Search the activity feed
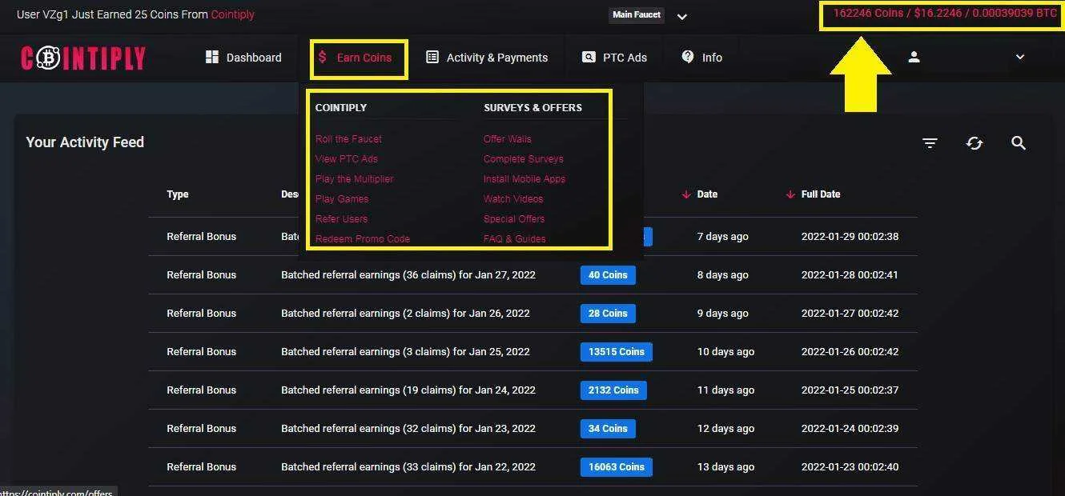The width and height of the screenshot is (1065, 496). (x=1019, y=142)
